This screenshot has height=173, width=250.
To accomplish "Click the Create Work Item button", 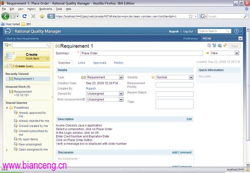I will tap(27, 56).
